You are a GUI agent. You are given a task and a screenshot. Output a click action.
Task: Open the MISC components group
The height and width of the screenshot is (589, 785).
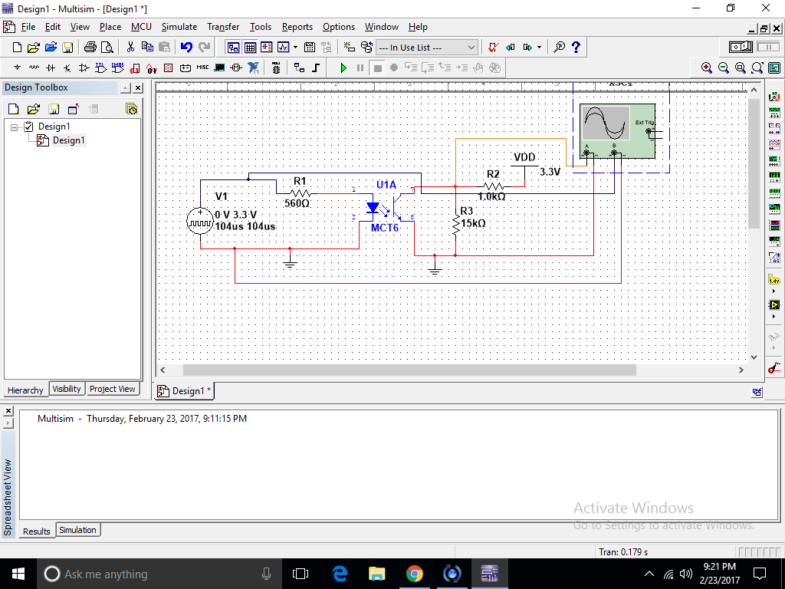click(202, 67)
